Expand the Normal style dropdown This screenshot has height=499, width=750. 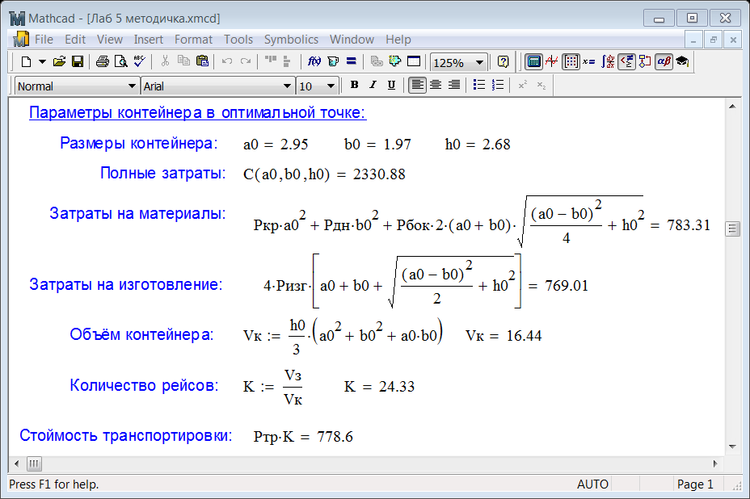[133, 86]
